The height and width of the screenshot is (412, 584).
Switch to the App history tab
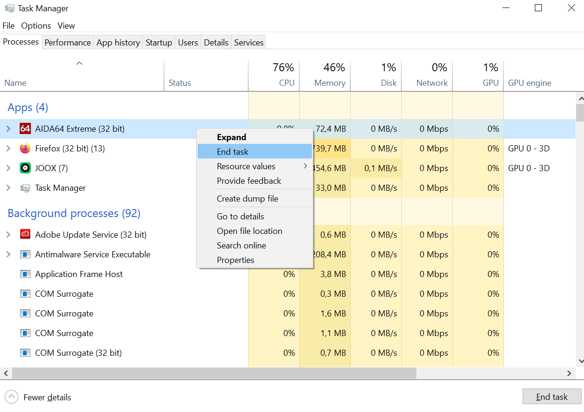118,43
